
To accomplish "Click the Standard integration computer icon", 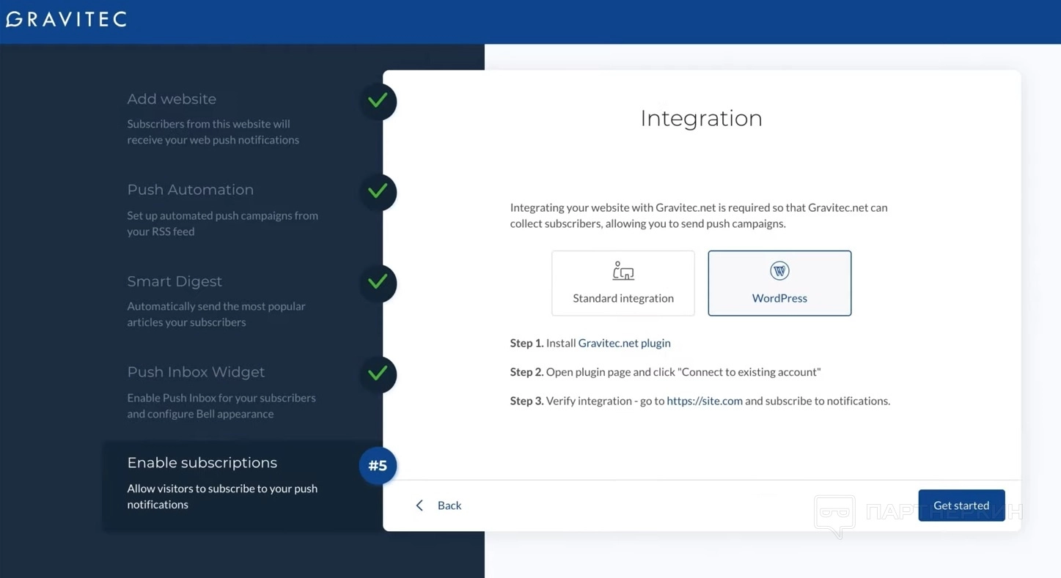I will 623,271.
